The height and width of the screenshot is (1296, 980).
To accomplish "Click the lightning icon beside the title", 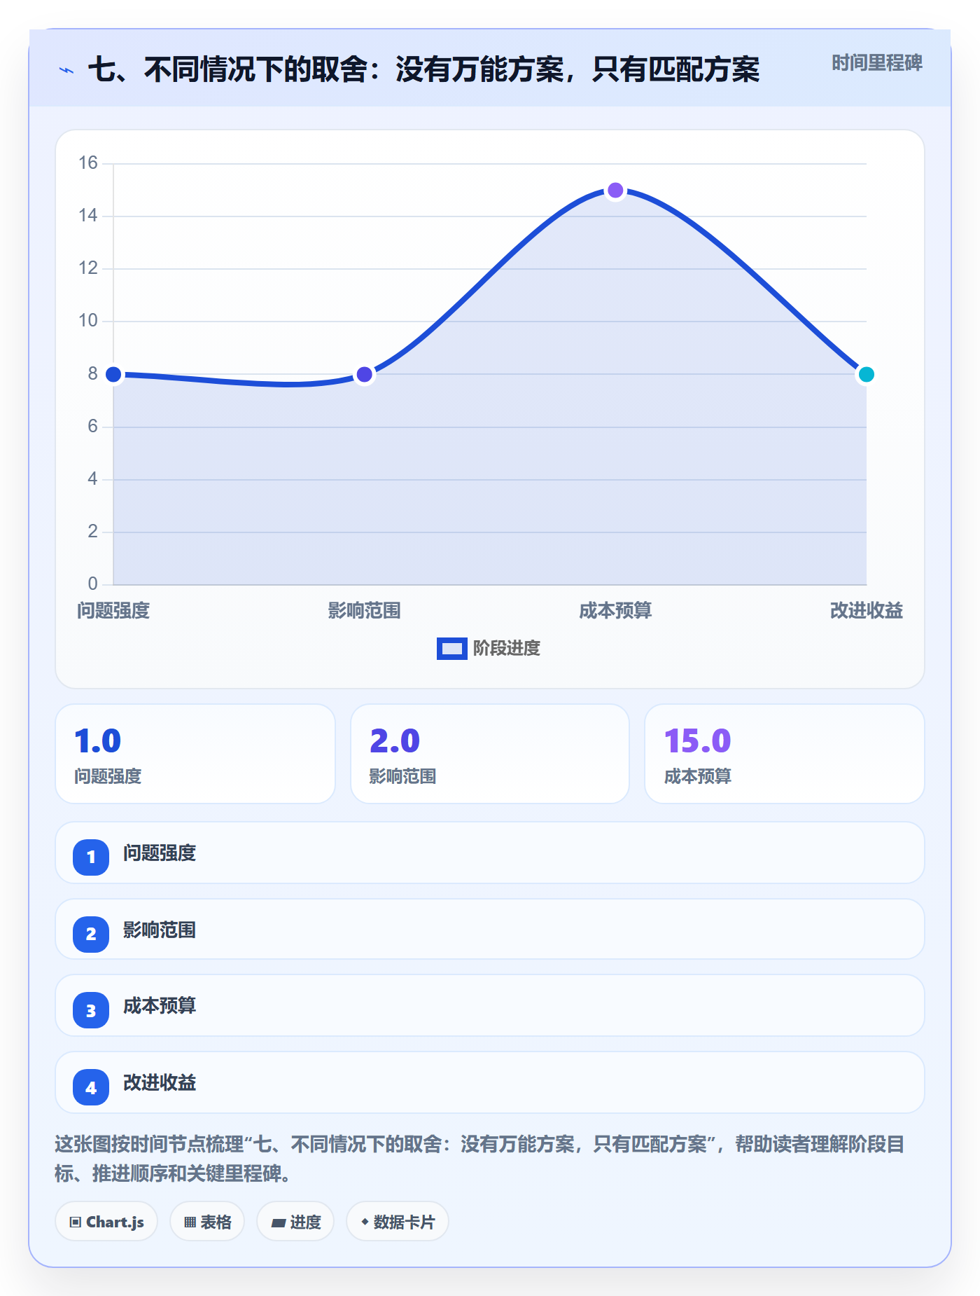I will click(x=66, y=70).
